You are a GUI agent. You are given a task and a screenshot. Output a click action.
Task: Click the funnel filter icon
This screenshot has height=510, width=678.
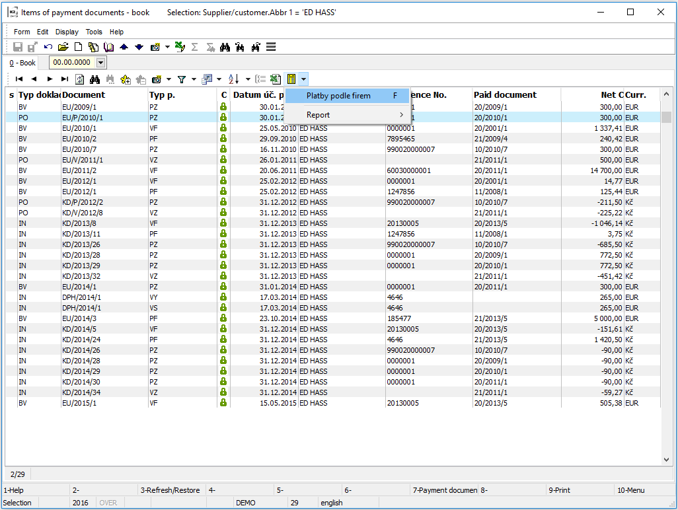pos(181,79)
